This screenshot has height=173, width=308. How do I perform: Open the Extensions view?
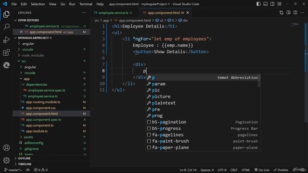[6, 52]
